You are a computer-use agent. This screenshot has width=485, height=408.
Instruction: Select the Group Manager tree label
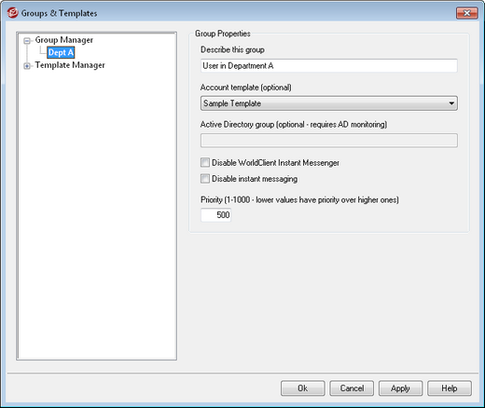point(63,40)
